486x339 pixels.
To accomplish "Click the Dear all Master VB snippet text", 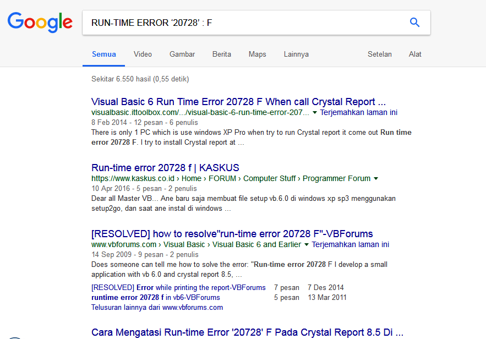I will click(243, 203).
